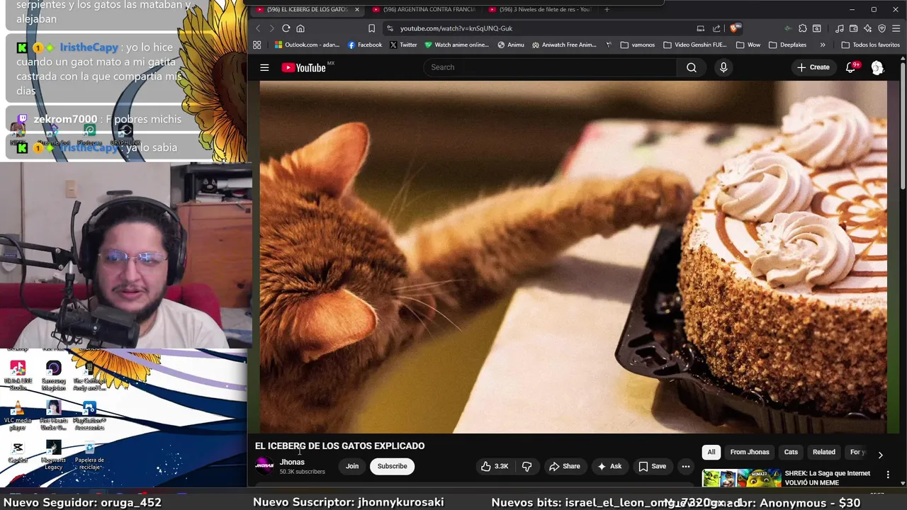The height and width of the screenshot is (510, 907).
Task: Select the All filter chip
Action: (x=711, y=452)
